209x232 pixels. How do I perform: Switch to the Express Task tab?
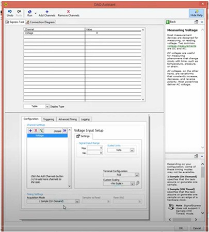pyautogui.click(x=15, y=22)
